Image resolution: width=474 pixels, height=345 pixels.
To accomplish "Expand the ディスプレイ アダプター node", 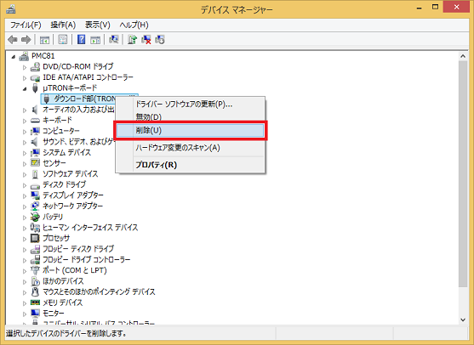I will (x=25, y=196).
